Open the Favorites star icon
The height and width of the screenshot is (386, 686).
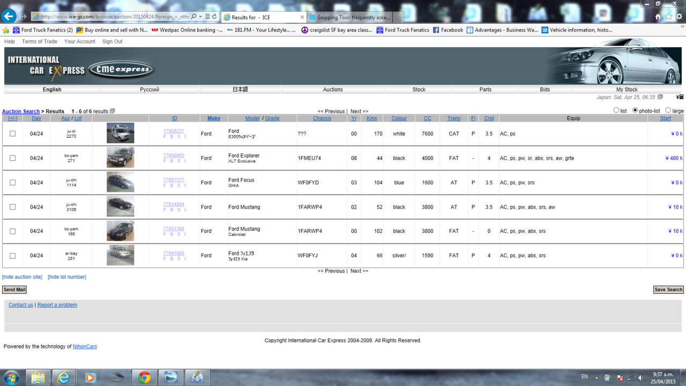pos(668,17)
